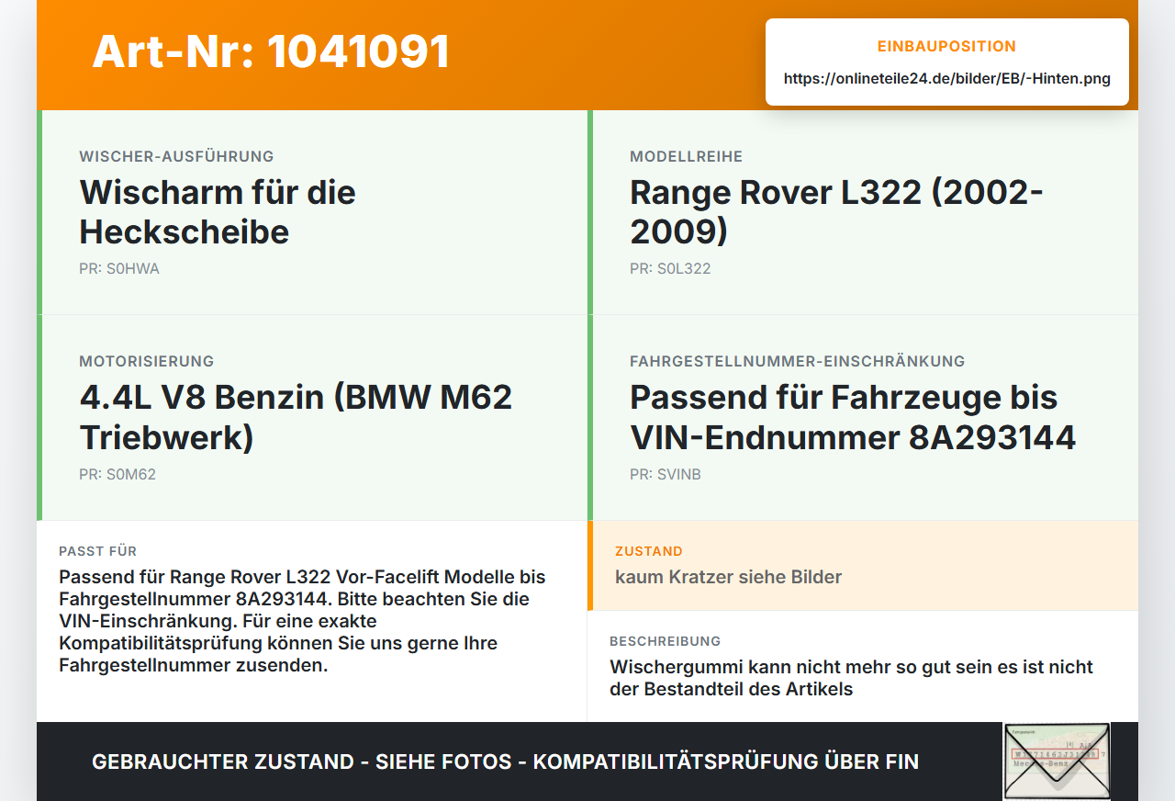Select '4.4L V8 Benzin (BMW M62 Triebwerk)'
Viewport: 1175px width, 801px height.
coord(296,417)
